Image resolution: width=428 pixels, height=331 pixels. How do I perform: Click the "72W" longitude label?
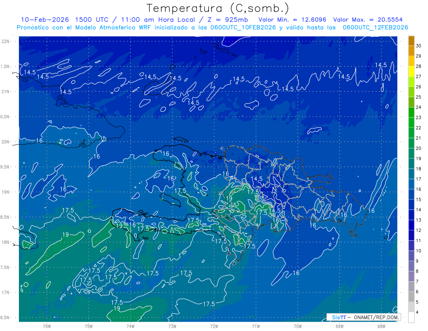point(214,326)
